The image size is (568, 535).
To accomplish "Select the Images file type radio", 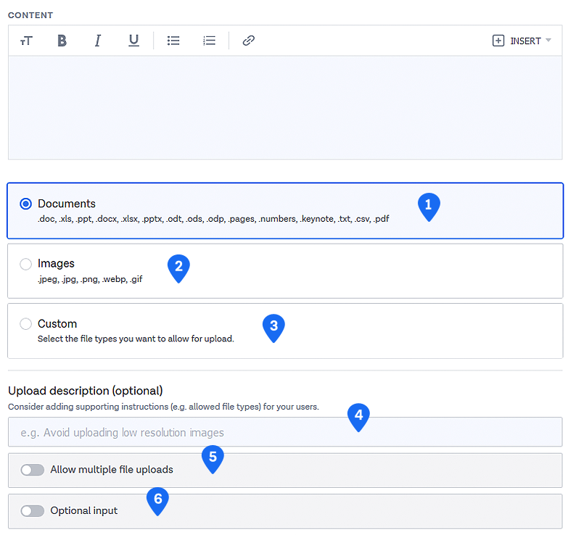I will click(25, 264).
